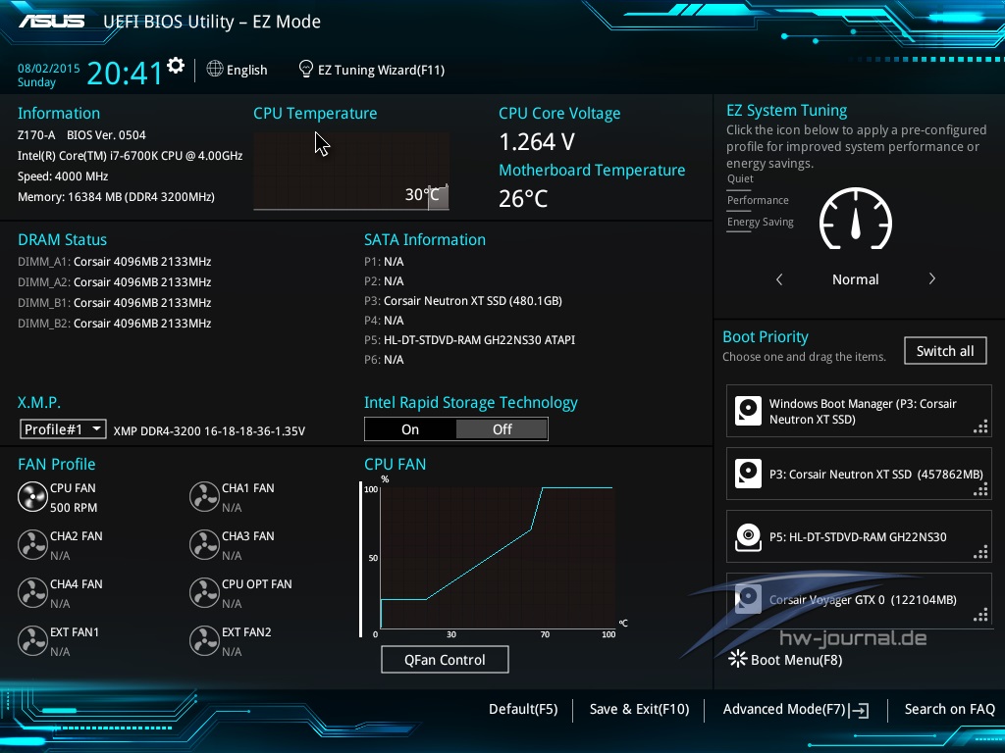Click the EXT FAN1 fan icon
Screen dimensions: 1005x753
tap(32, 641)
